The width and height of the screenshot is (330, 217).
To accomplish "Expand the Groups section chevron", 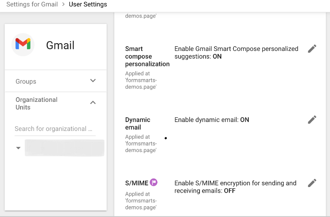I will pos(93,81).
